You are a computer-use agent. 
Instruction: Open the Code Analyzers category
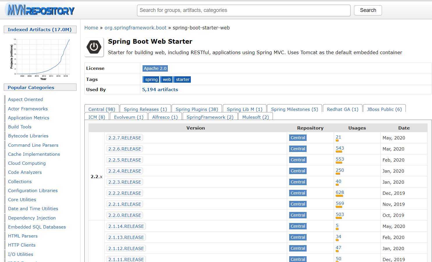25,172
